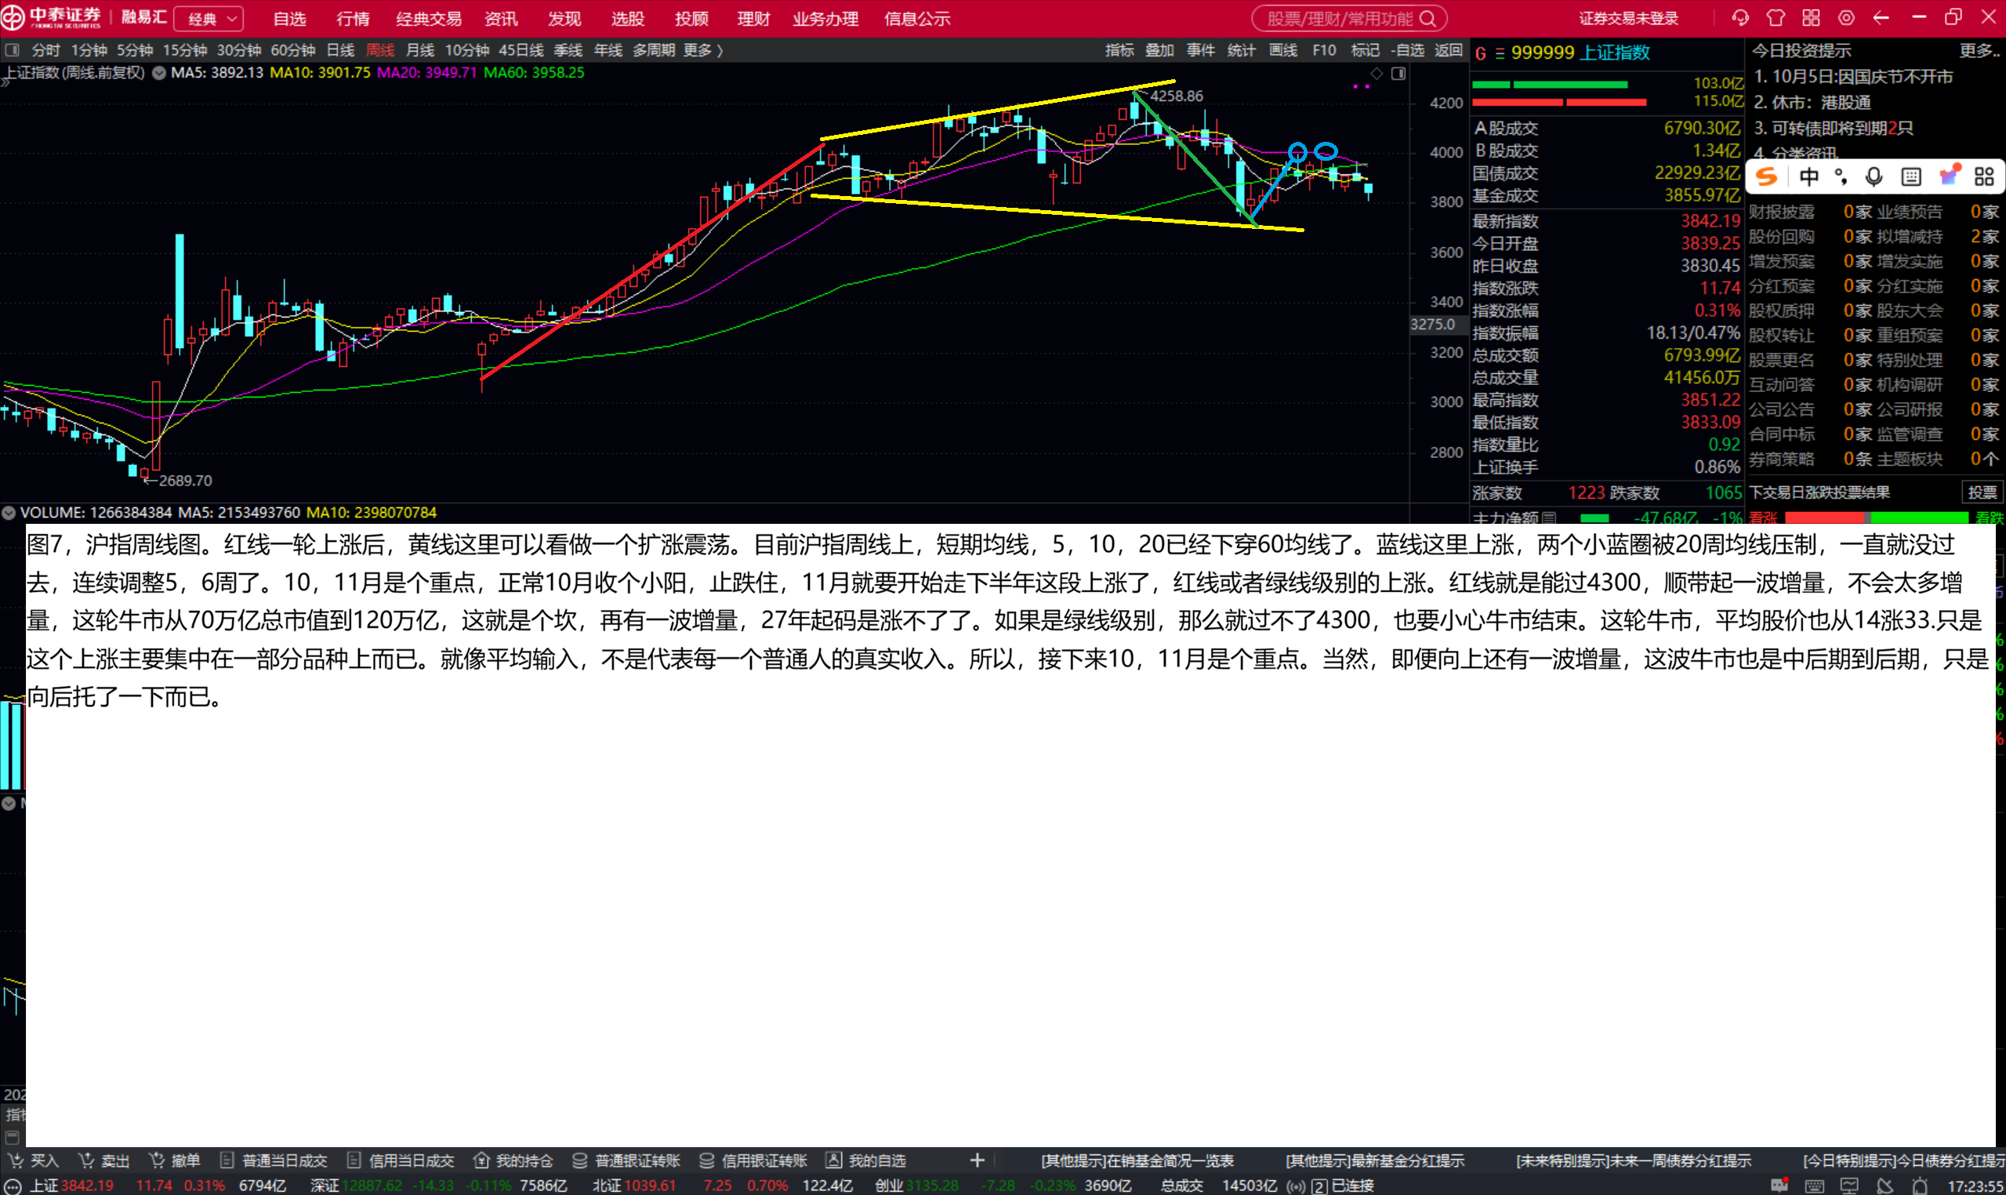
Task: Open 我的持仓 holdings icon
Action: (x=481, y=1160)
